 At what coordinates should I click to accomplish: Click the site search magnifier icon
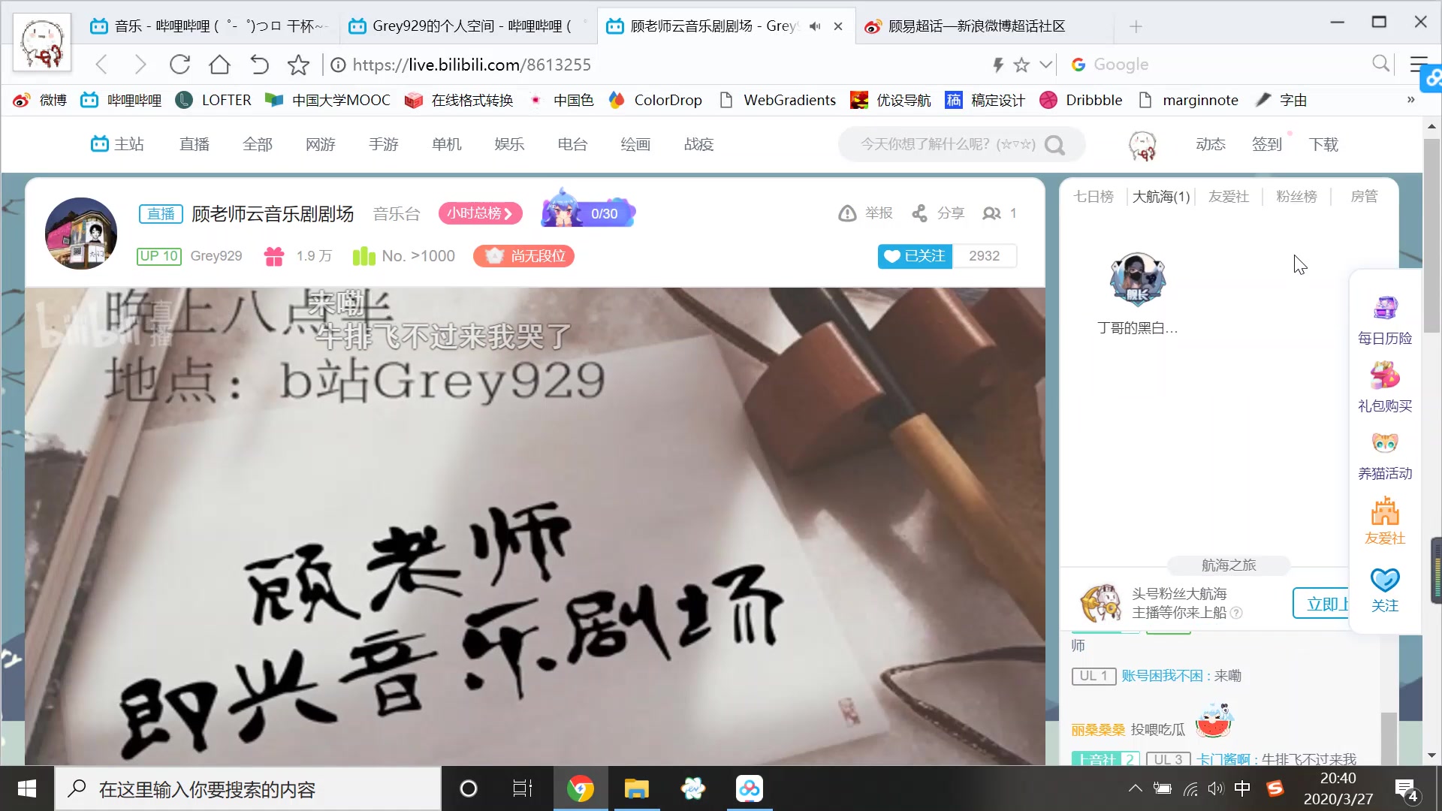pos(1054,144)
